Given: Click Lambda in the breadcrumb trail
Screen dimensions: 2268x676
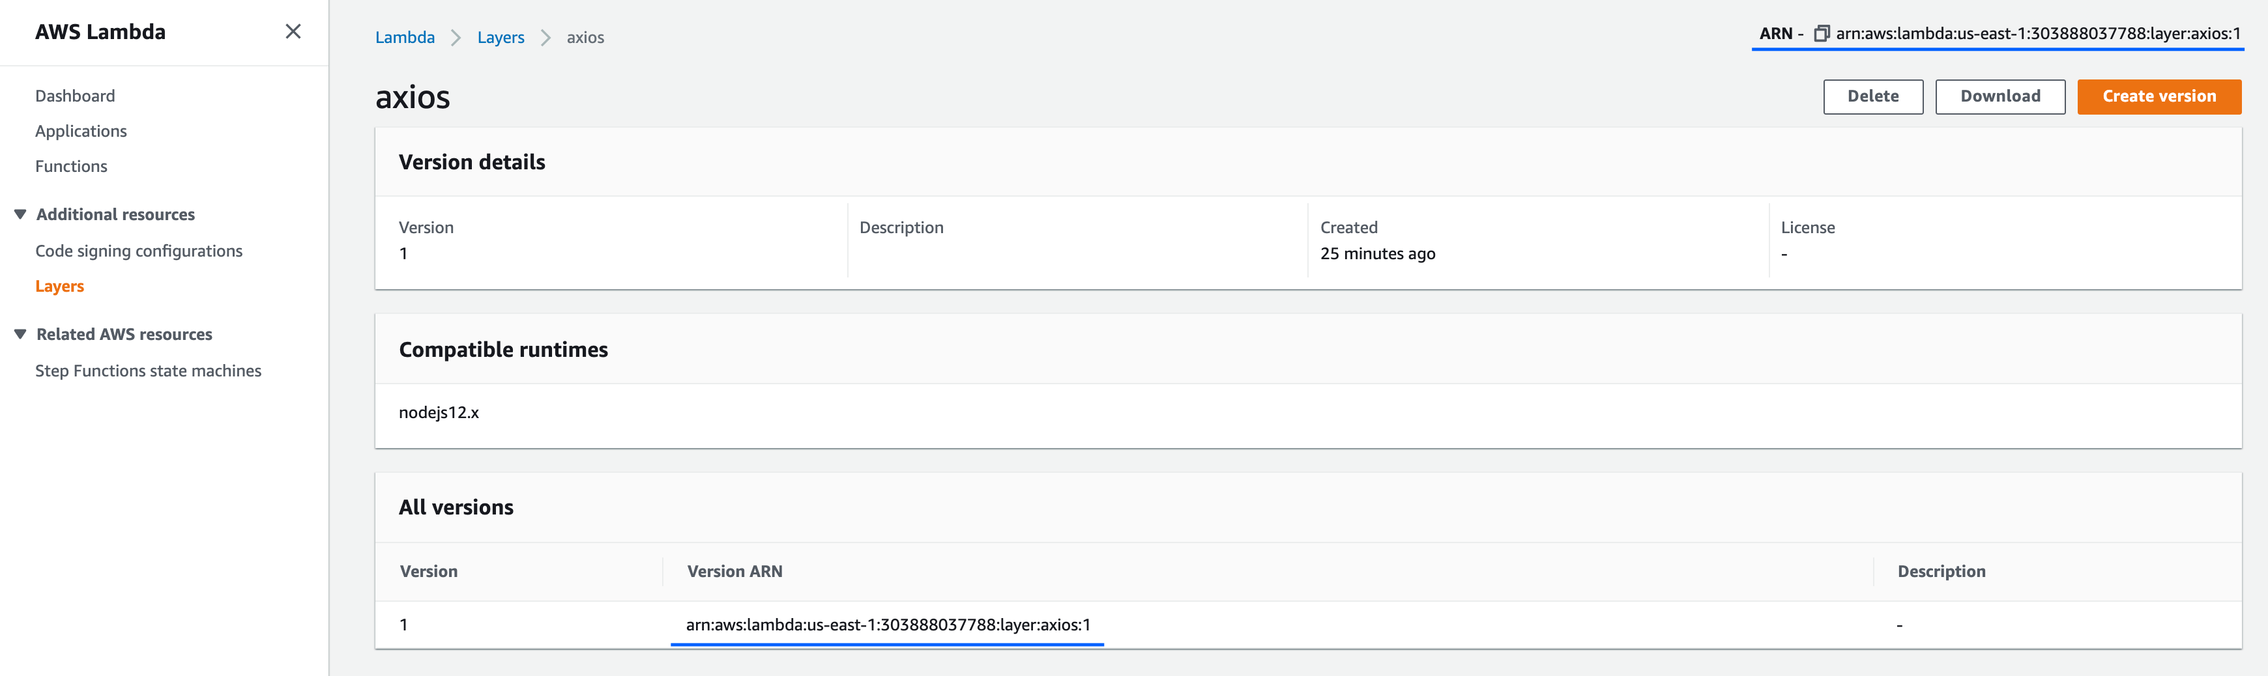Looking at the screenshot, I should pos(405,38).
